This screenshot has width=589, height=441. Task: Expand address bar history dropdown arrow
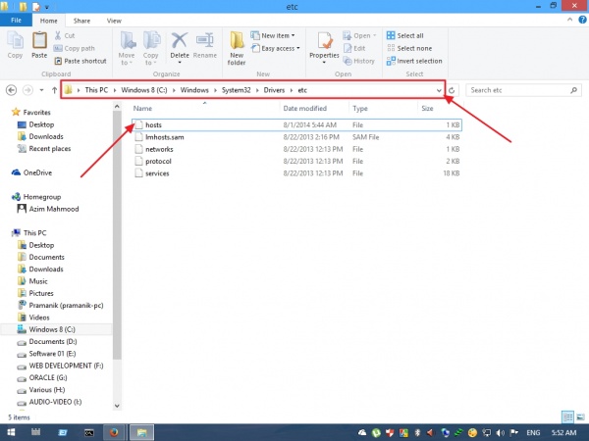[439, 90]
